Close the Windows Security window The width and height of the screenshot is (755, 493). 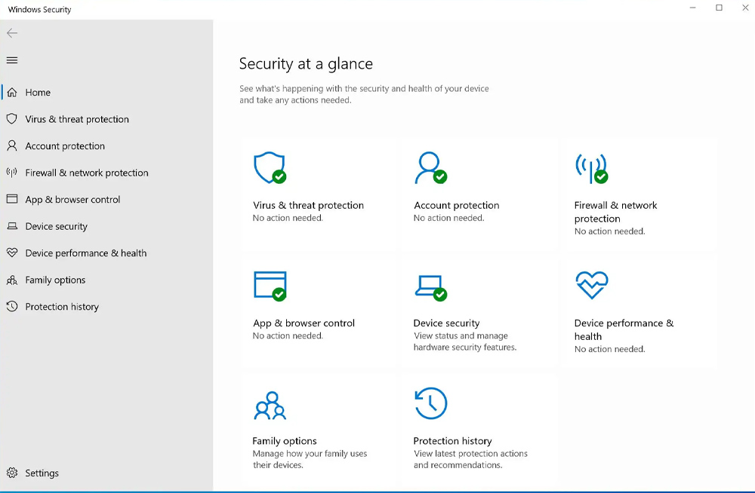click(745, 8)
